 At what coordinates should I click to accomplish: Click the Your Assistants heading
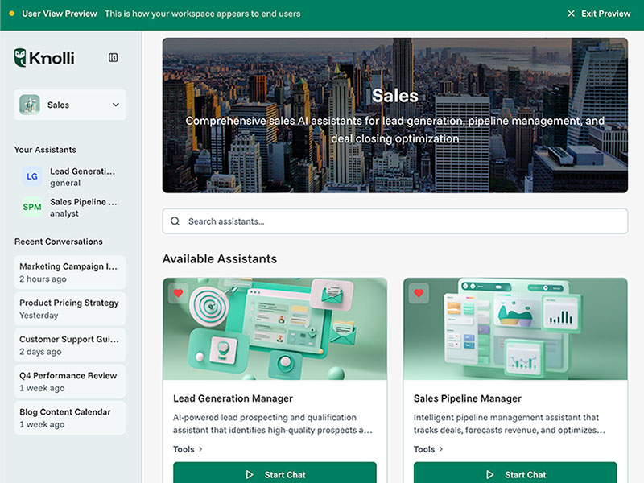pos(45,150)
